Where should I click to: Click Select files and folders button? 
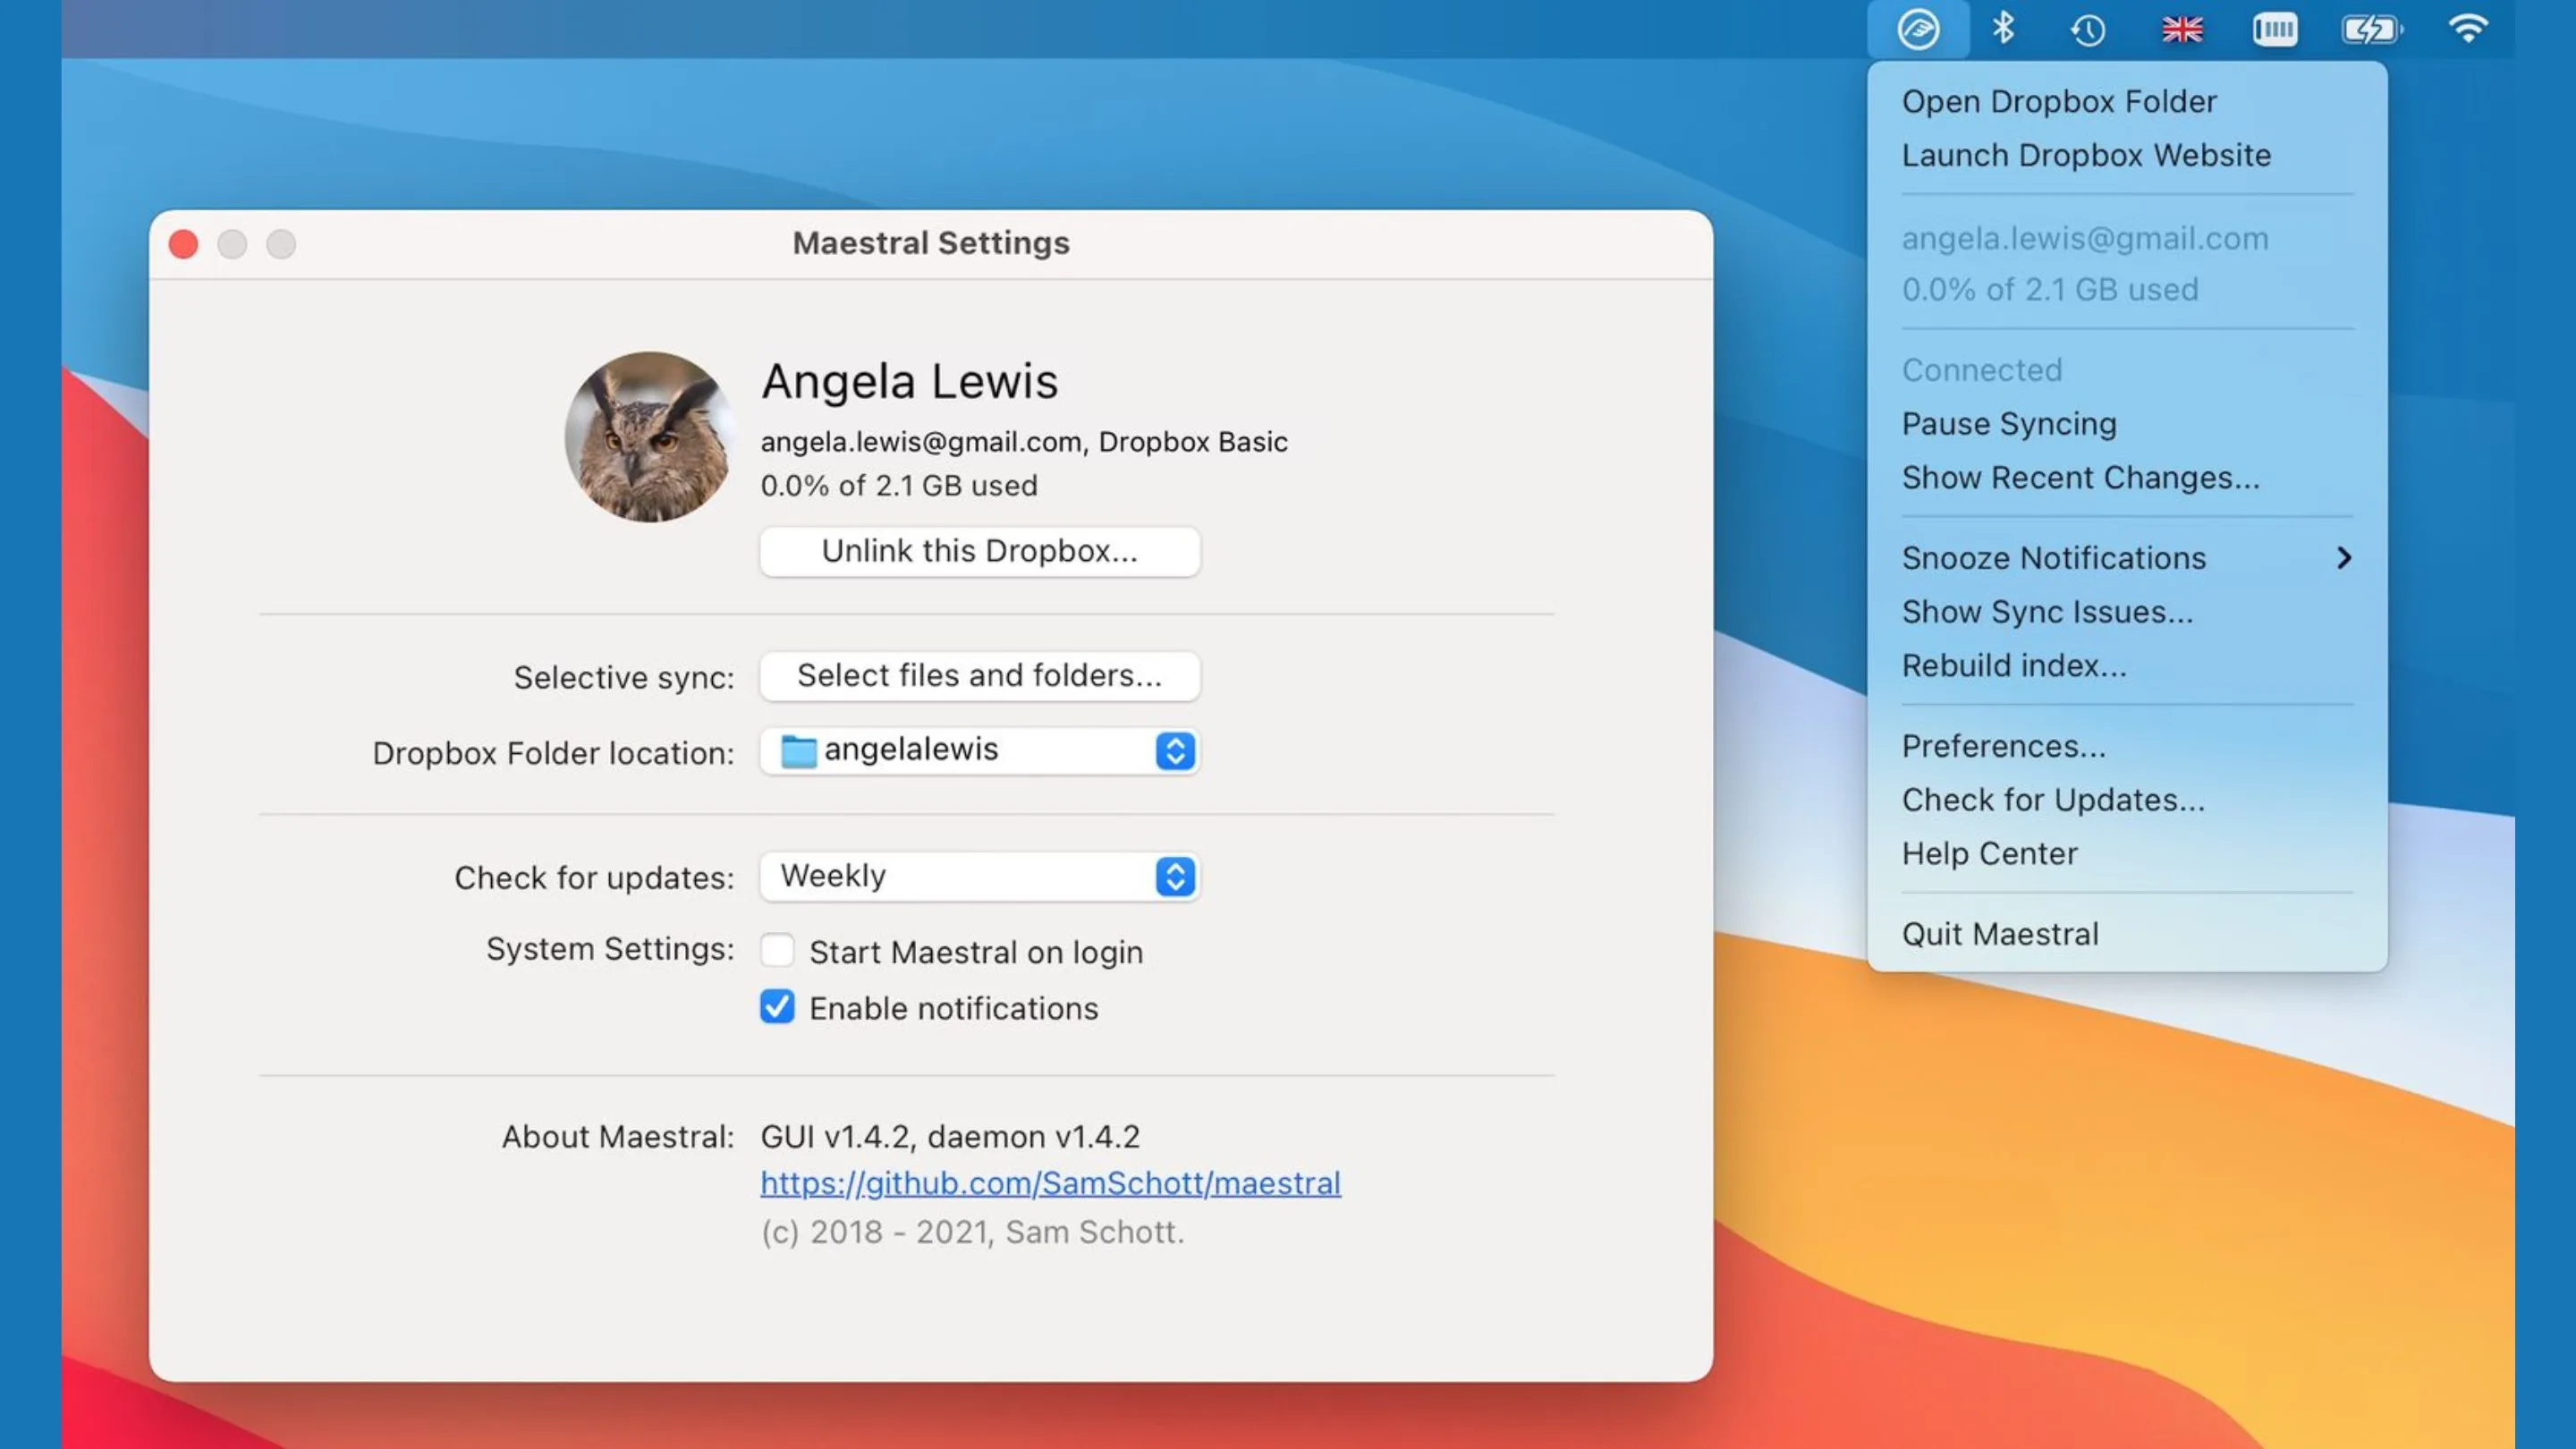pyautogui.click(x=980, y=676)
